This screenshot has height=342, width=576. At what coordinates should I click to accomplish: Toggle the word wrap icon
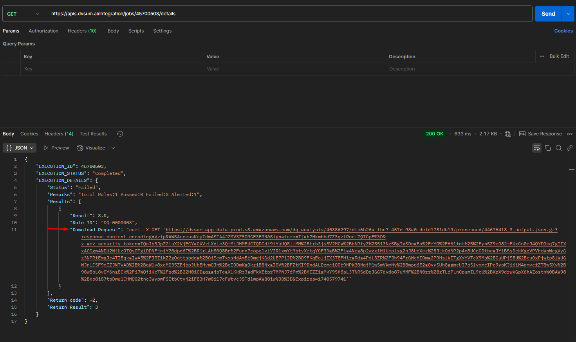pyautogui.click(x=537, y=148)
